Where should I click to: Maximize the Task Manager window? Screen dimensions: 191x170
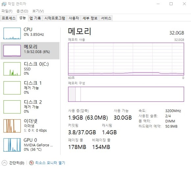pos(171,4)
